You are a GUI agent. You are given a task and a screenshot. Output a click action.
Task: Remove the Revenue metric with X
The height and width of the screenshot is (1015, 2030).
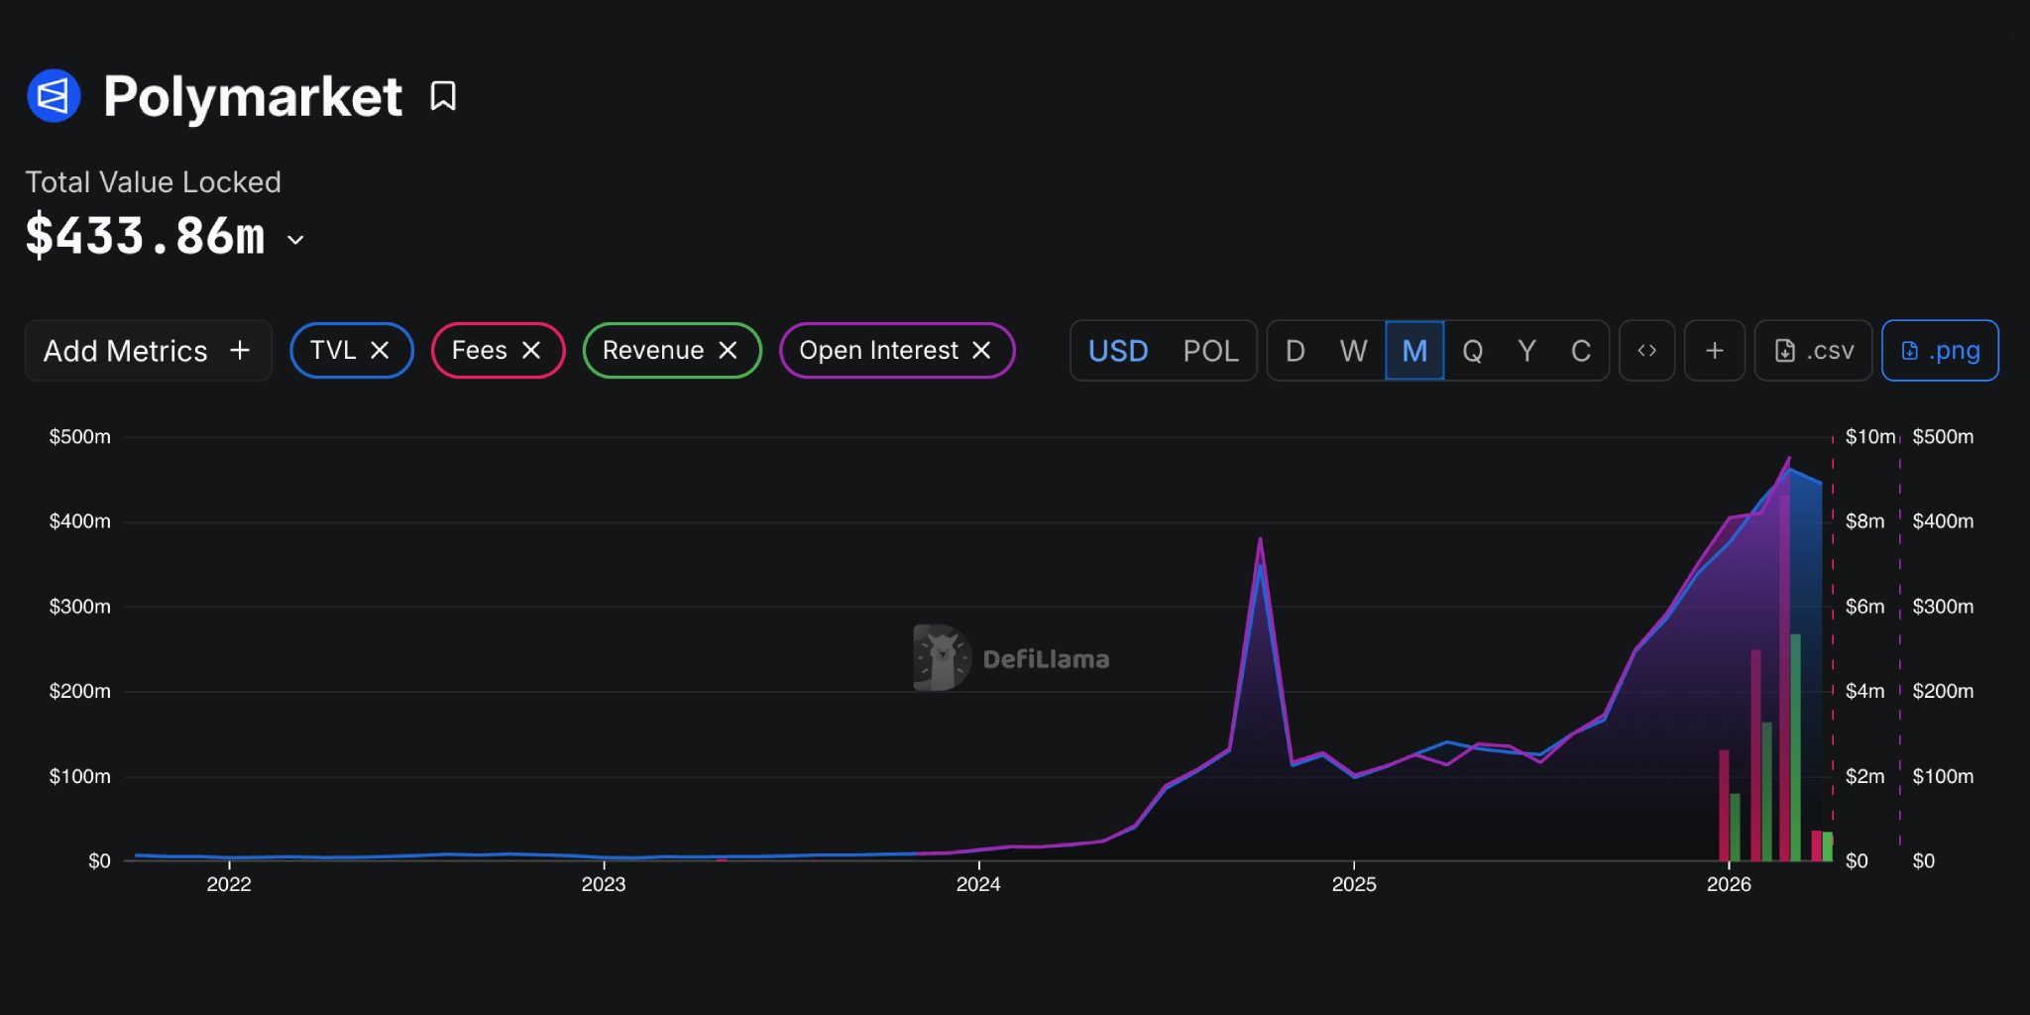tap(728, 351)
